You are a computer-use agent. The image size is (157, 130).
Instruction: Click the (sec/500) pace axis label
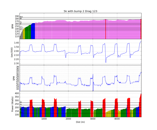coord(11,52)
